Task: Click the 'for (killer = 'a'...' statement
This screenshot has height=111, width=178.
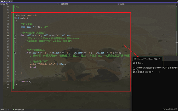Action: pyautogui.click(x=47, y=36)
